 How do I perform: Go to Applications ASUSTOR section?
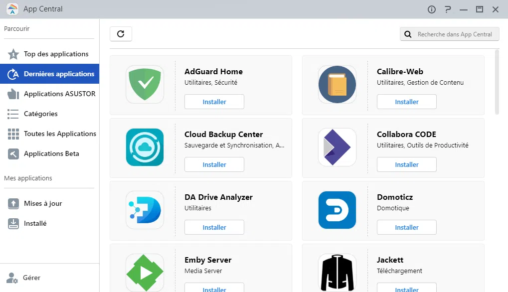tap(59, 94)
